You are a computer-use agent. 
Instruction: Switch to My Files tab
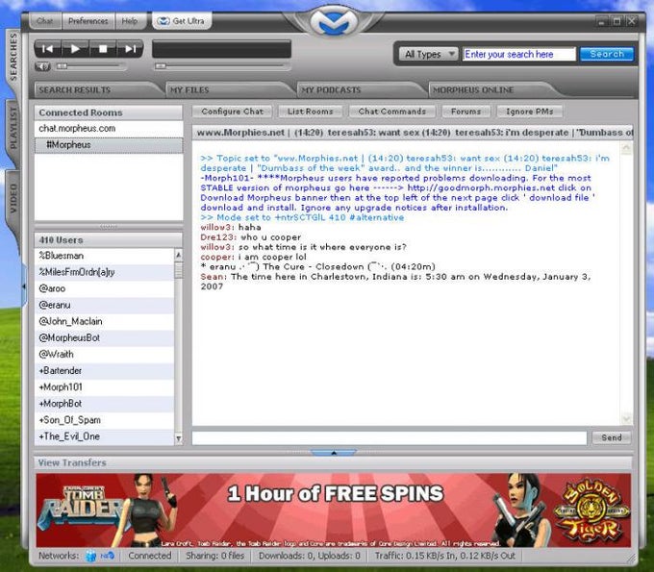229,90
